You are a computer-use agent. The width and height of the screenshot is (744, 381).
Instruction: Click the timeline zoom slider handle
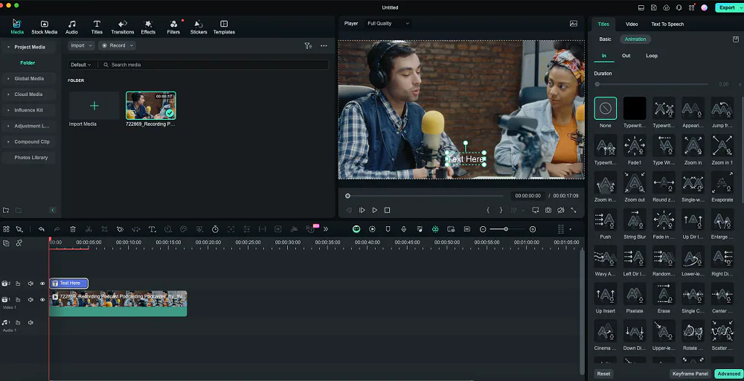506,229
